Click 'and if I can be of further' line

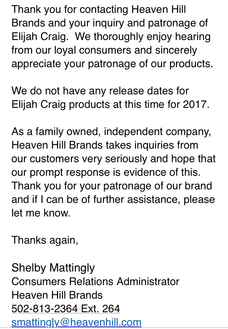coord(113,200)
